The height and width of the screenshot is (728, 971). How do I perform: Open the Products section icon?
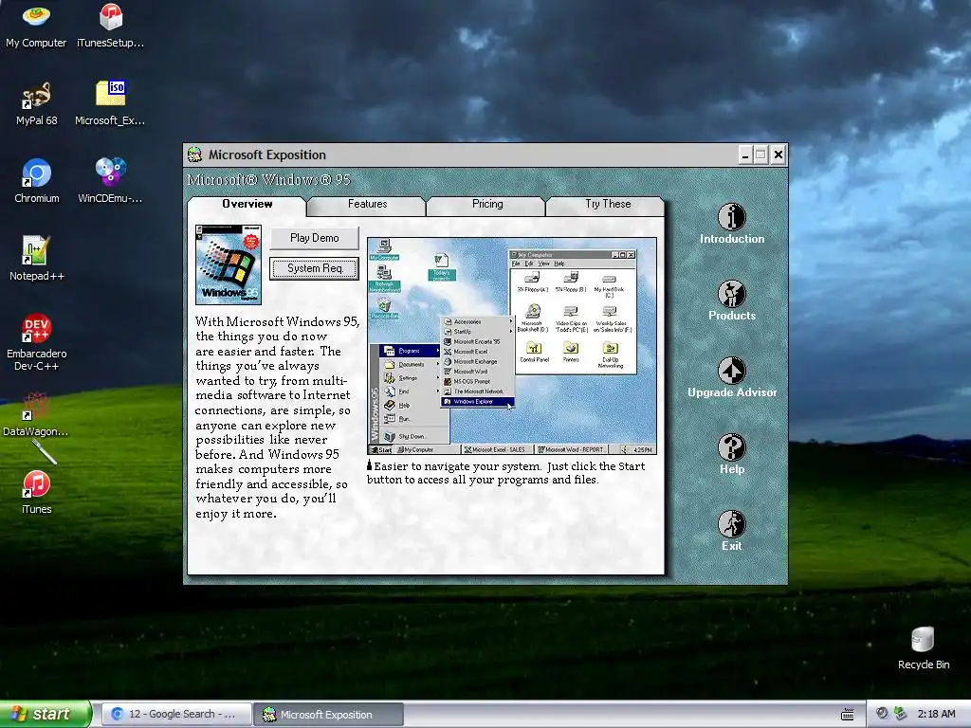click(x=731, y=294)
